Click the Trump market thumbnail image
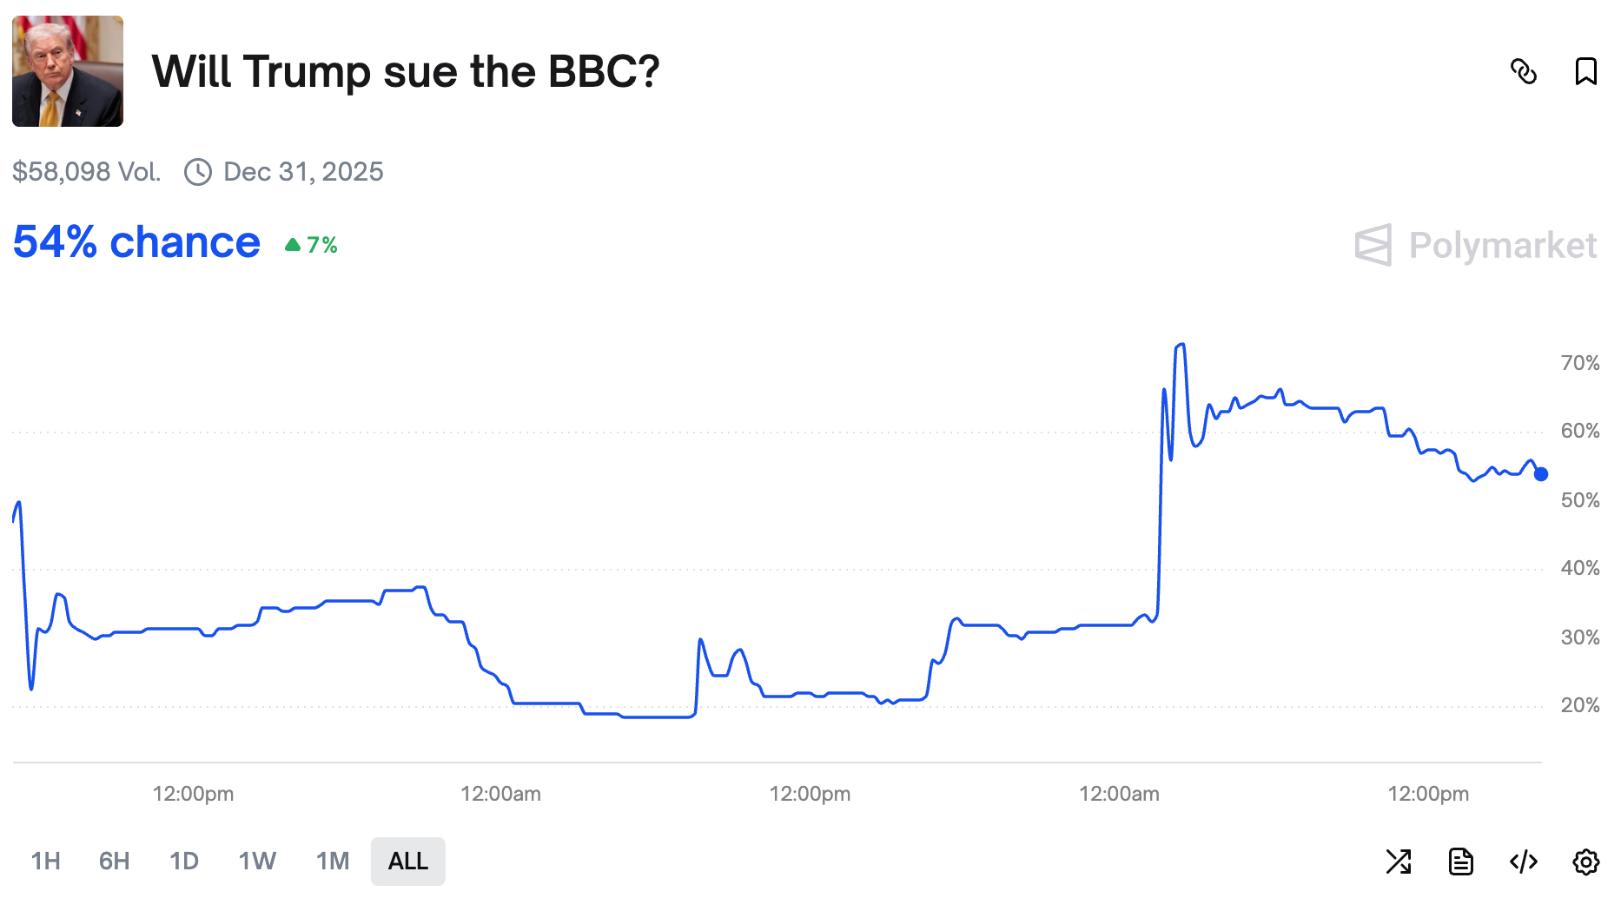 point(68,71)
